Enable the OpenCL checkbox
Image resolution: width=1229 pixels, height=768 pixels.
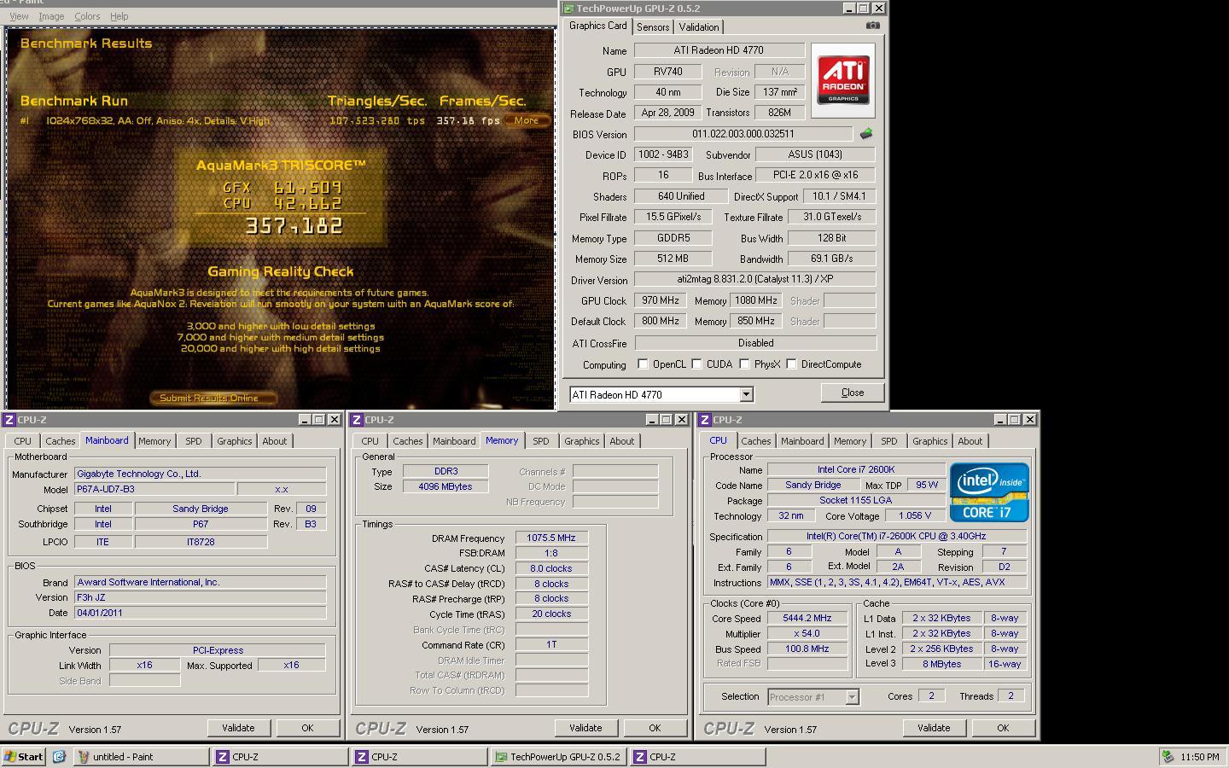coord(643,364)
